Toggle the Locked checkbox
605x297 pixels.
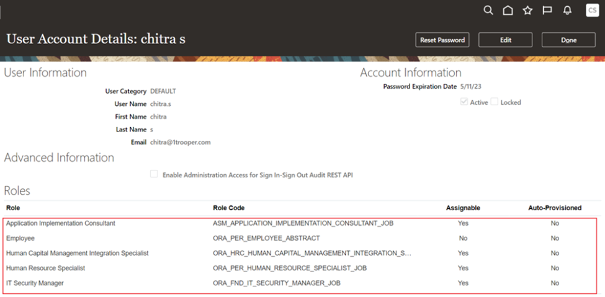495,102
